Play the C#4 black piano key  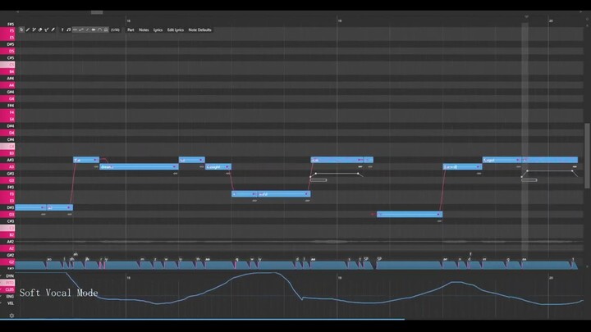pyautogui.click(x=7, y=139)
